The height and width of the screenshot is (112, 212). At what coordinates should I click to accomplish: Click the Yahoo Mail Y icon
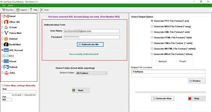coord(6,33)
